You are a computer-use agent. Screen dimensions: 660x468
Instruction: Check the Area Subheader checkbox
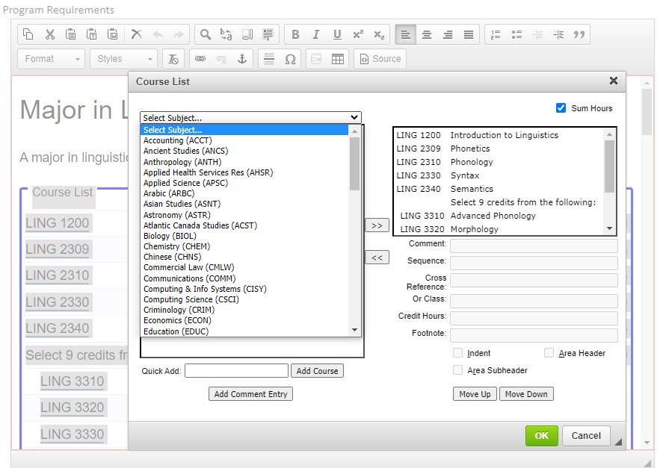(x=458, y=370)
